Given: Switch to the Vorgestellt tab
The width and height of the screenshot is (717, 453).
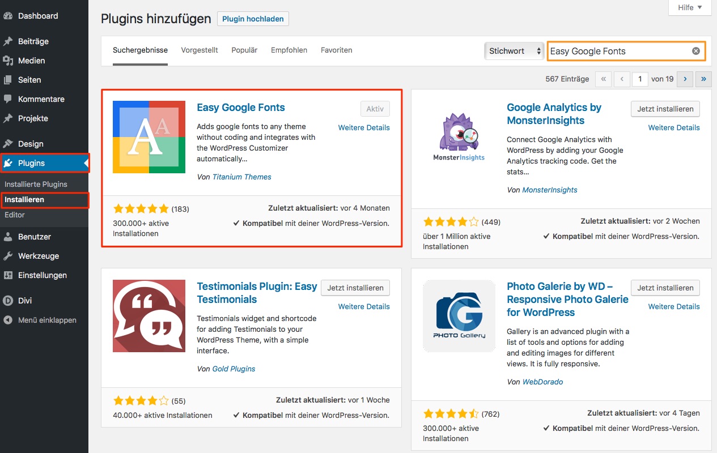Looking at the screenshot, I should 200,50.
